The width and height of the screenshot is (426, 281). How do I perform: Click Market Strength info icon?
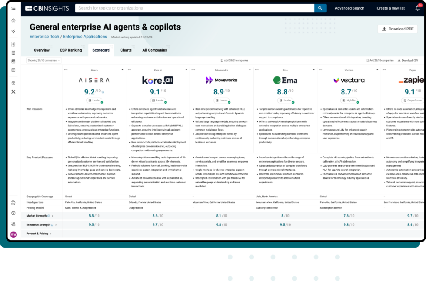click(x=49, y=216)
